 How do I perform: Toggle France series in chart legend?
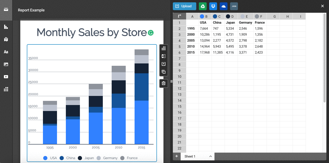(129, 158)
